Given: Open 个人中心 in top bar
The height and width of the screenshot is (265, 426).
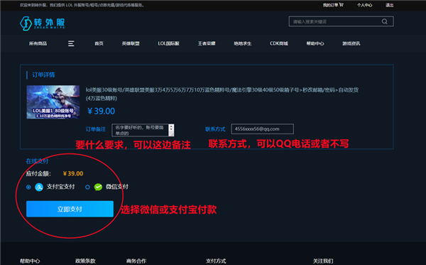Looking at the screenshot, I should click(x=365, y=5).
